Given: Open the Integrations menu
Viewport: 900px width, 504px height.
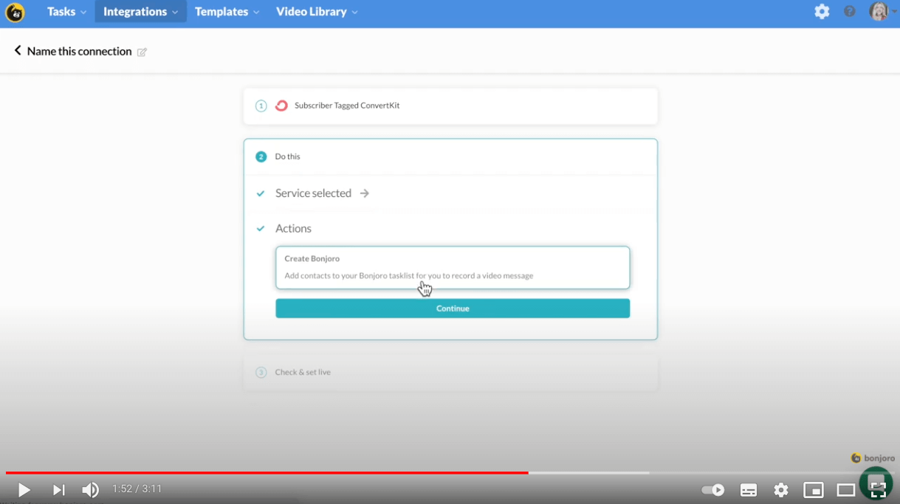Looking at the screenshot, I should pyautogui.click(x=140, y=12).
